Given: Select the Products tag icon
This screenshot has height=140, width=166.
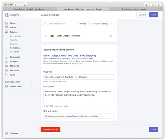Looking at the screenshot, I should [6, 32].
